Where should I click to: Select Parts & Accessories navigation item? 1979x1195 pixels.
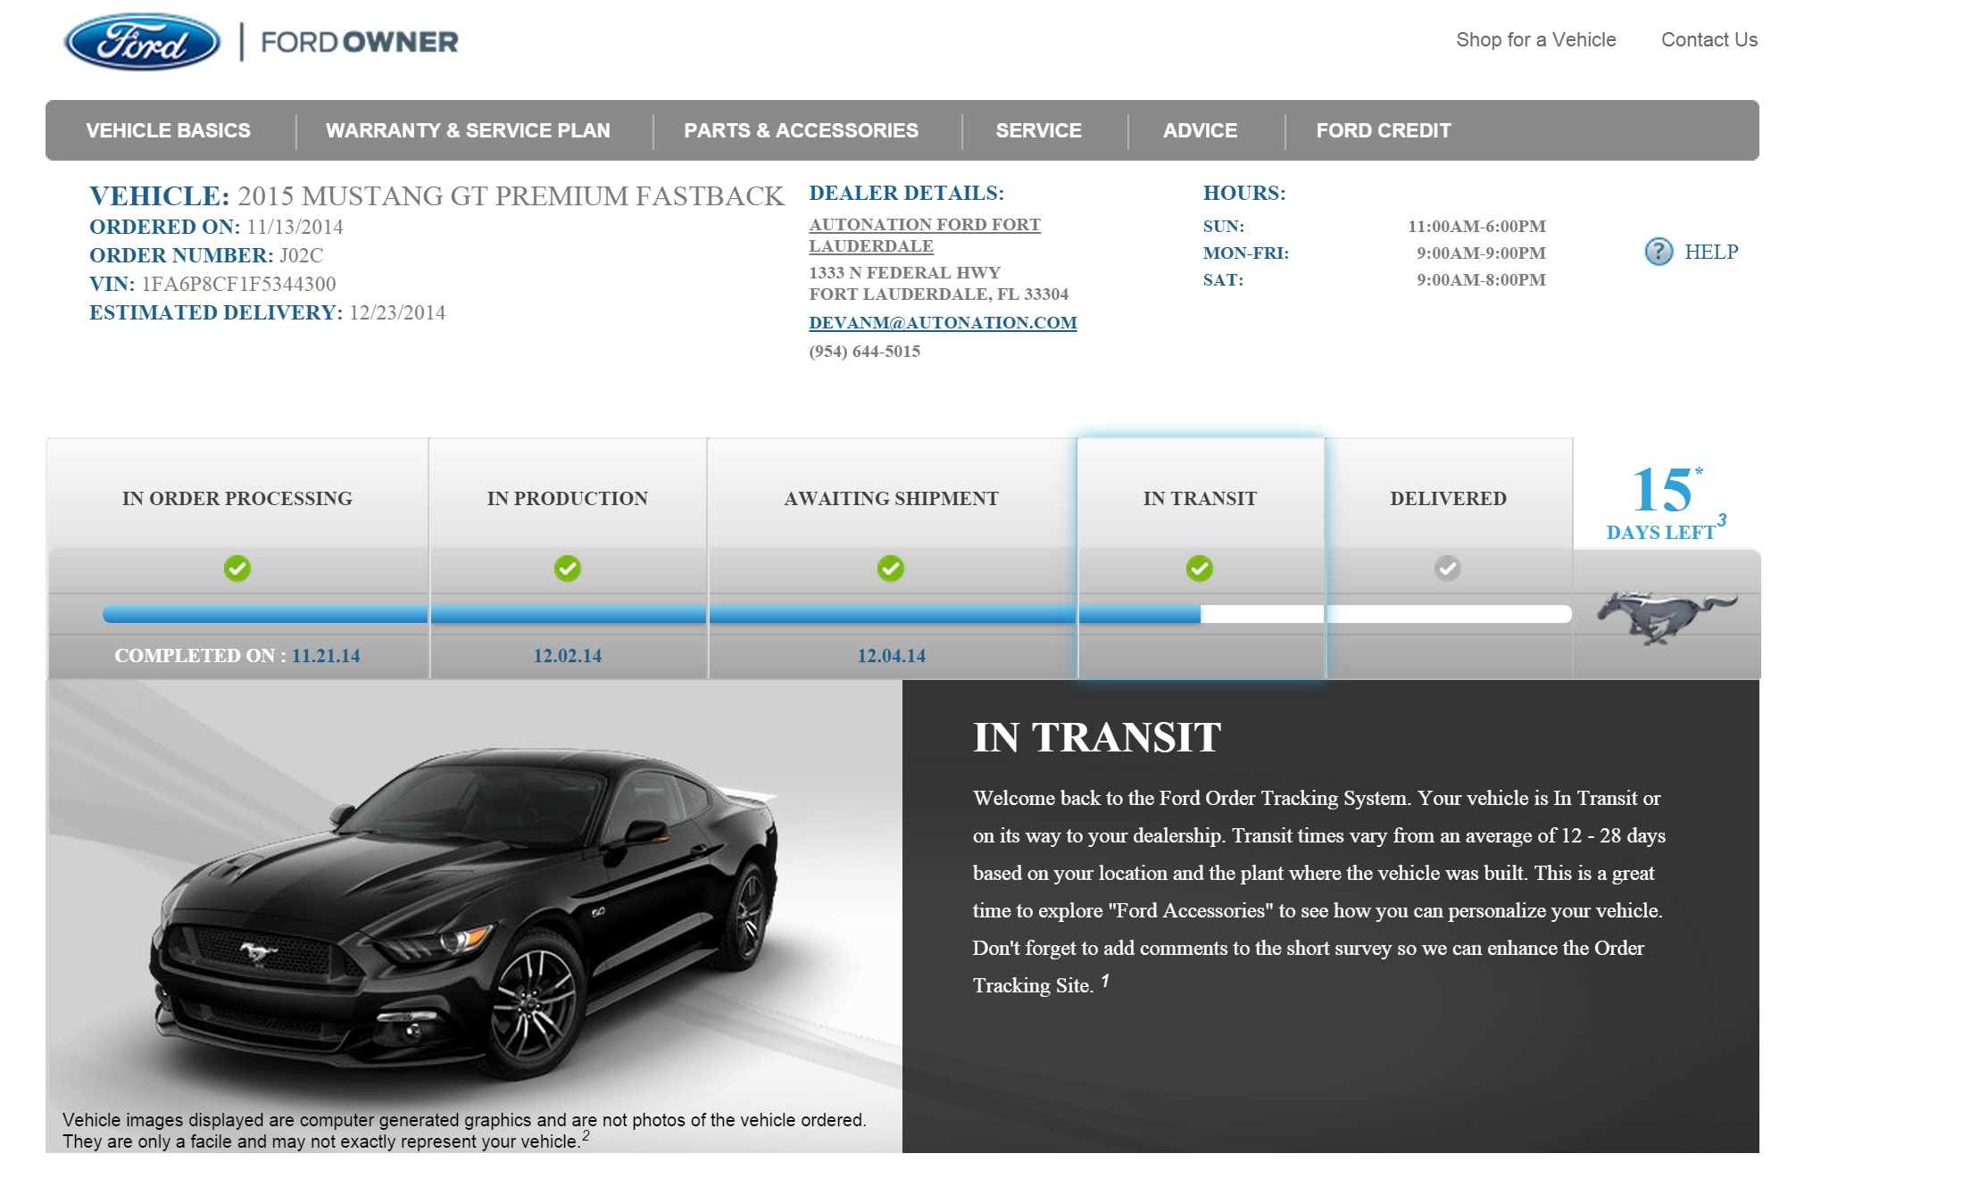[801, 130]
